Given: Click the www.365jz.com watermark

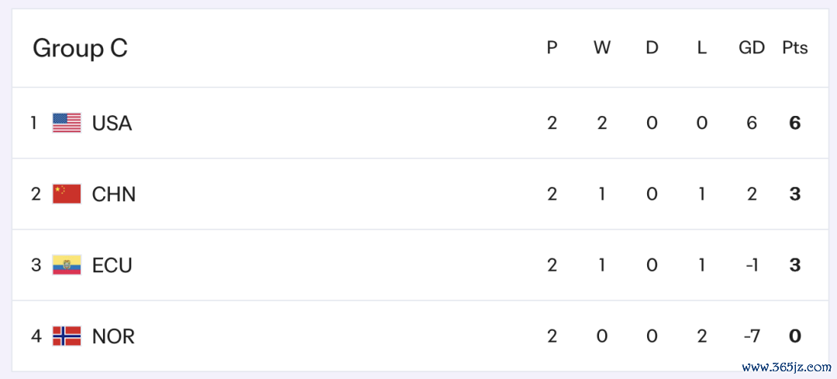Looking at the screenshot, I should [x=786, y=367].
